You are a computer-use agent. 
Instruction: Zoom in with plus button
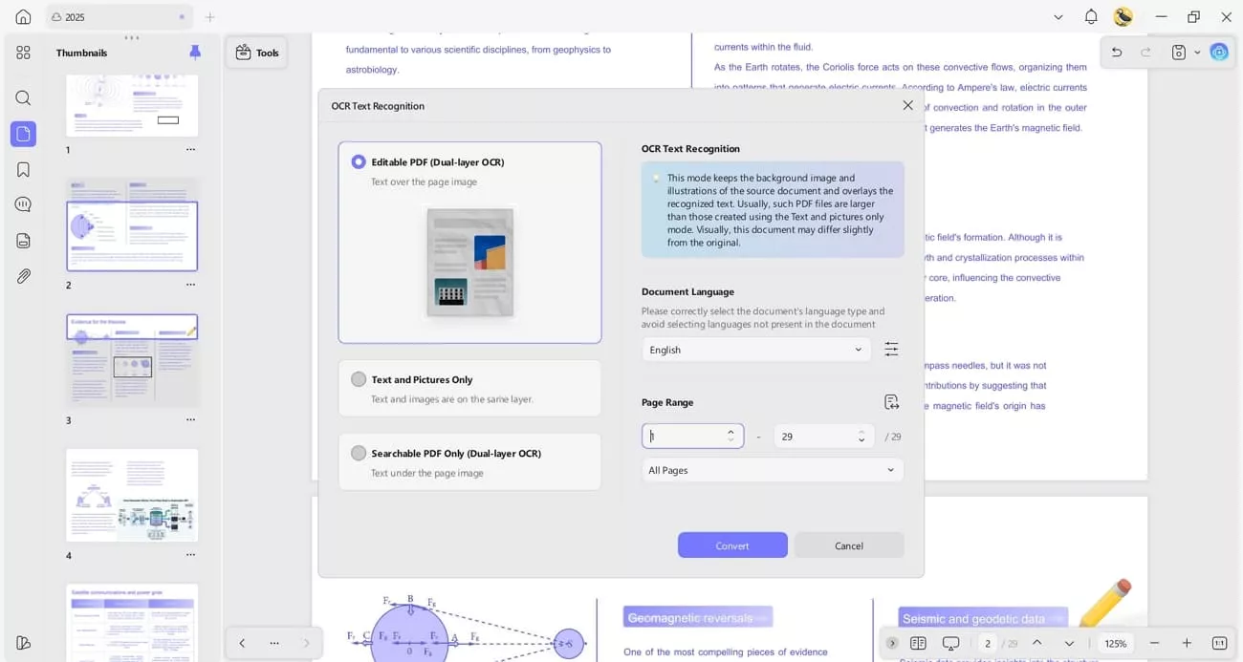point(1187,643)
